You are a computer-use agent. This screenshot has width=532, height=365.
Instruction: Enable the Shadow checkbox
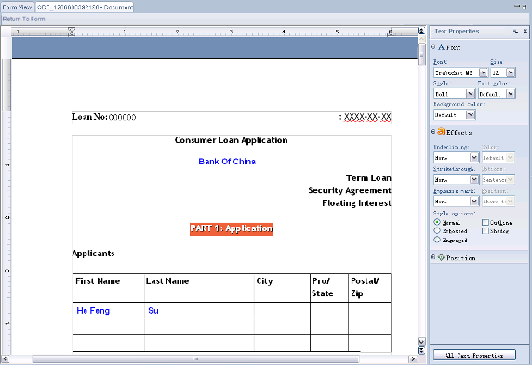485,230
